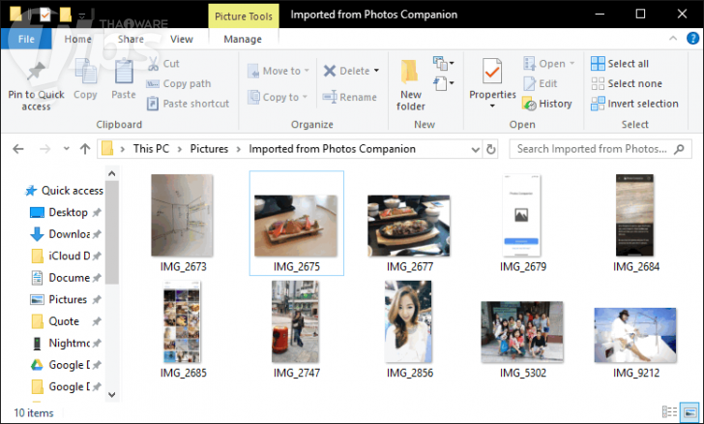The height and width of the screenshot is (424, 704).
Task: Click the Edit command
Action: click(541, 83)
